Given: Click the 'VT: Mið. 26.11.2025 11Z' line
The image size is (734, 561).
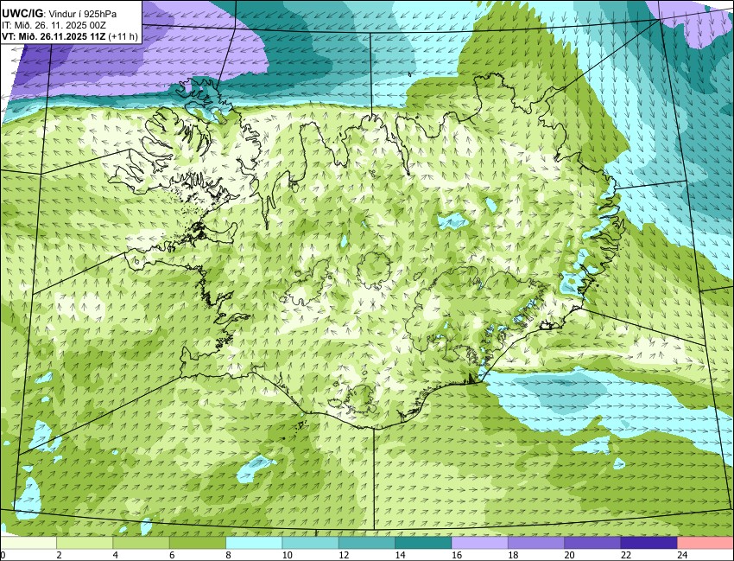Looking at the screenshot, I should pyautogui.click(x=54, y=37).
